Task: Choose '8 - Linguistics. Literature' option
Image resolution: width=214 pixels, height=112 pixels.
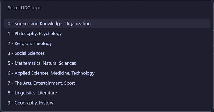Action: coord(107,93)
